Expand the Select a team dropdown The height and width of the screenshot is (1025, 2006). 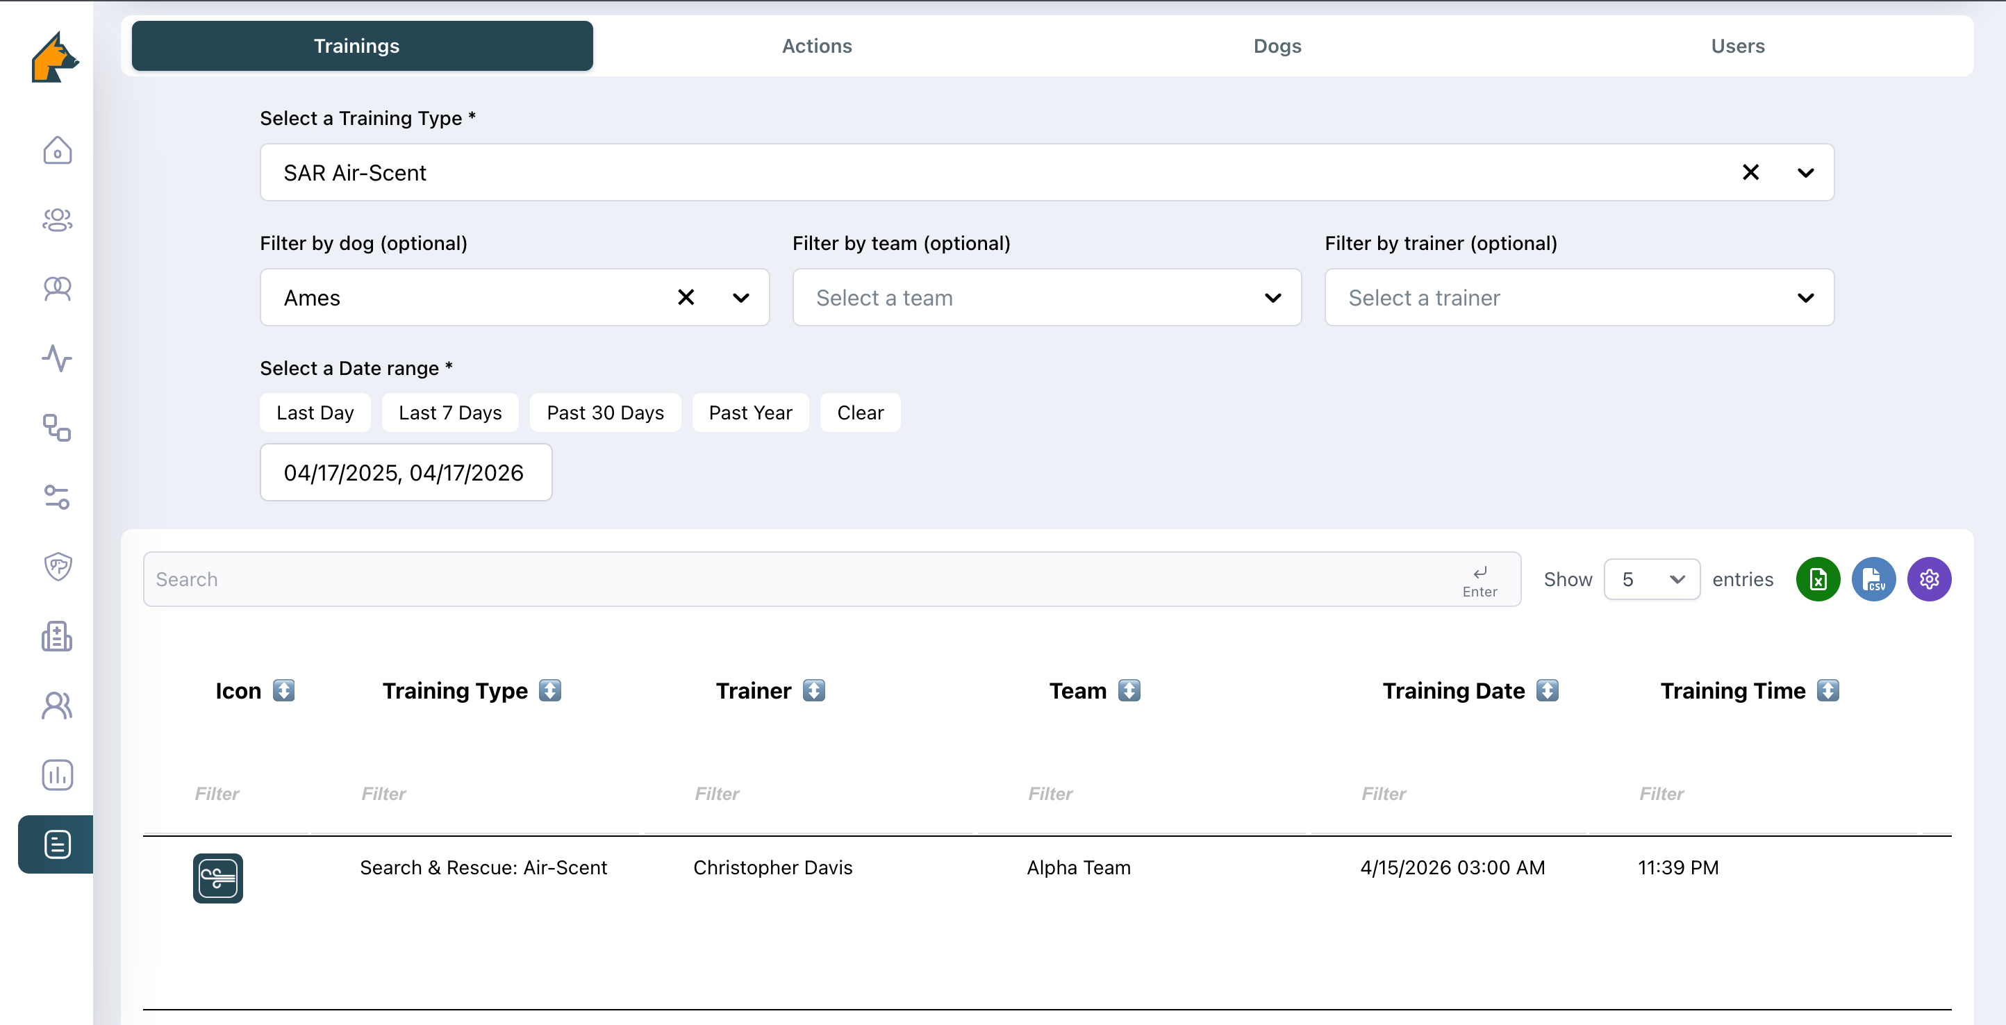1046,297
